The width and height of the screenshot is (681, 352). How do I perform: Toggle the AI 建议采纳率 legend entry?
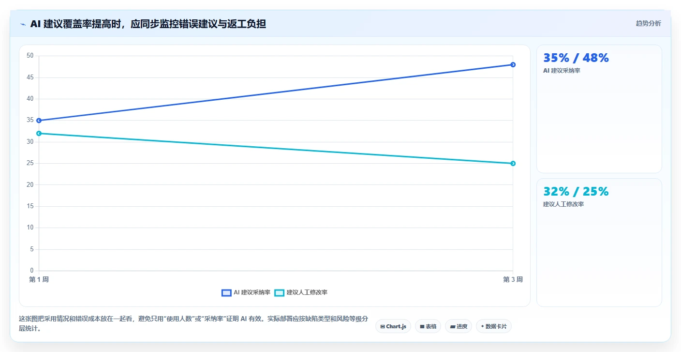pos(246,292)
